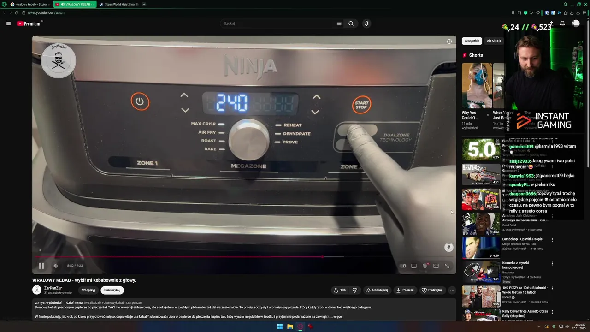Switch to the 'viralowy kebab - Szukaj' tab
The height and width of the screenshot is (332, 590).
tap(30, 4)
